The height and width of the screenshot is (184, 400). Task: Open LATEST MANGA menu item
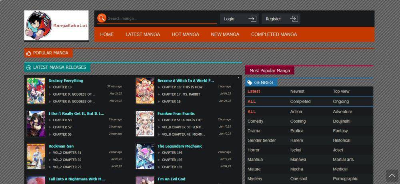143,34
